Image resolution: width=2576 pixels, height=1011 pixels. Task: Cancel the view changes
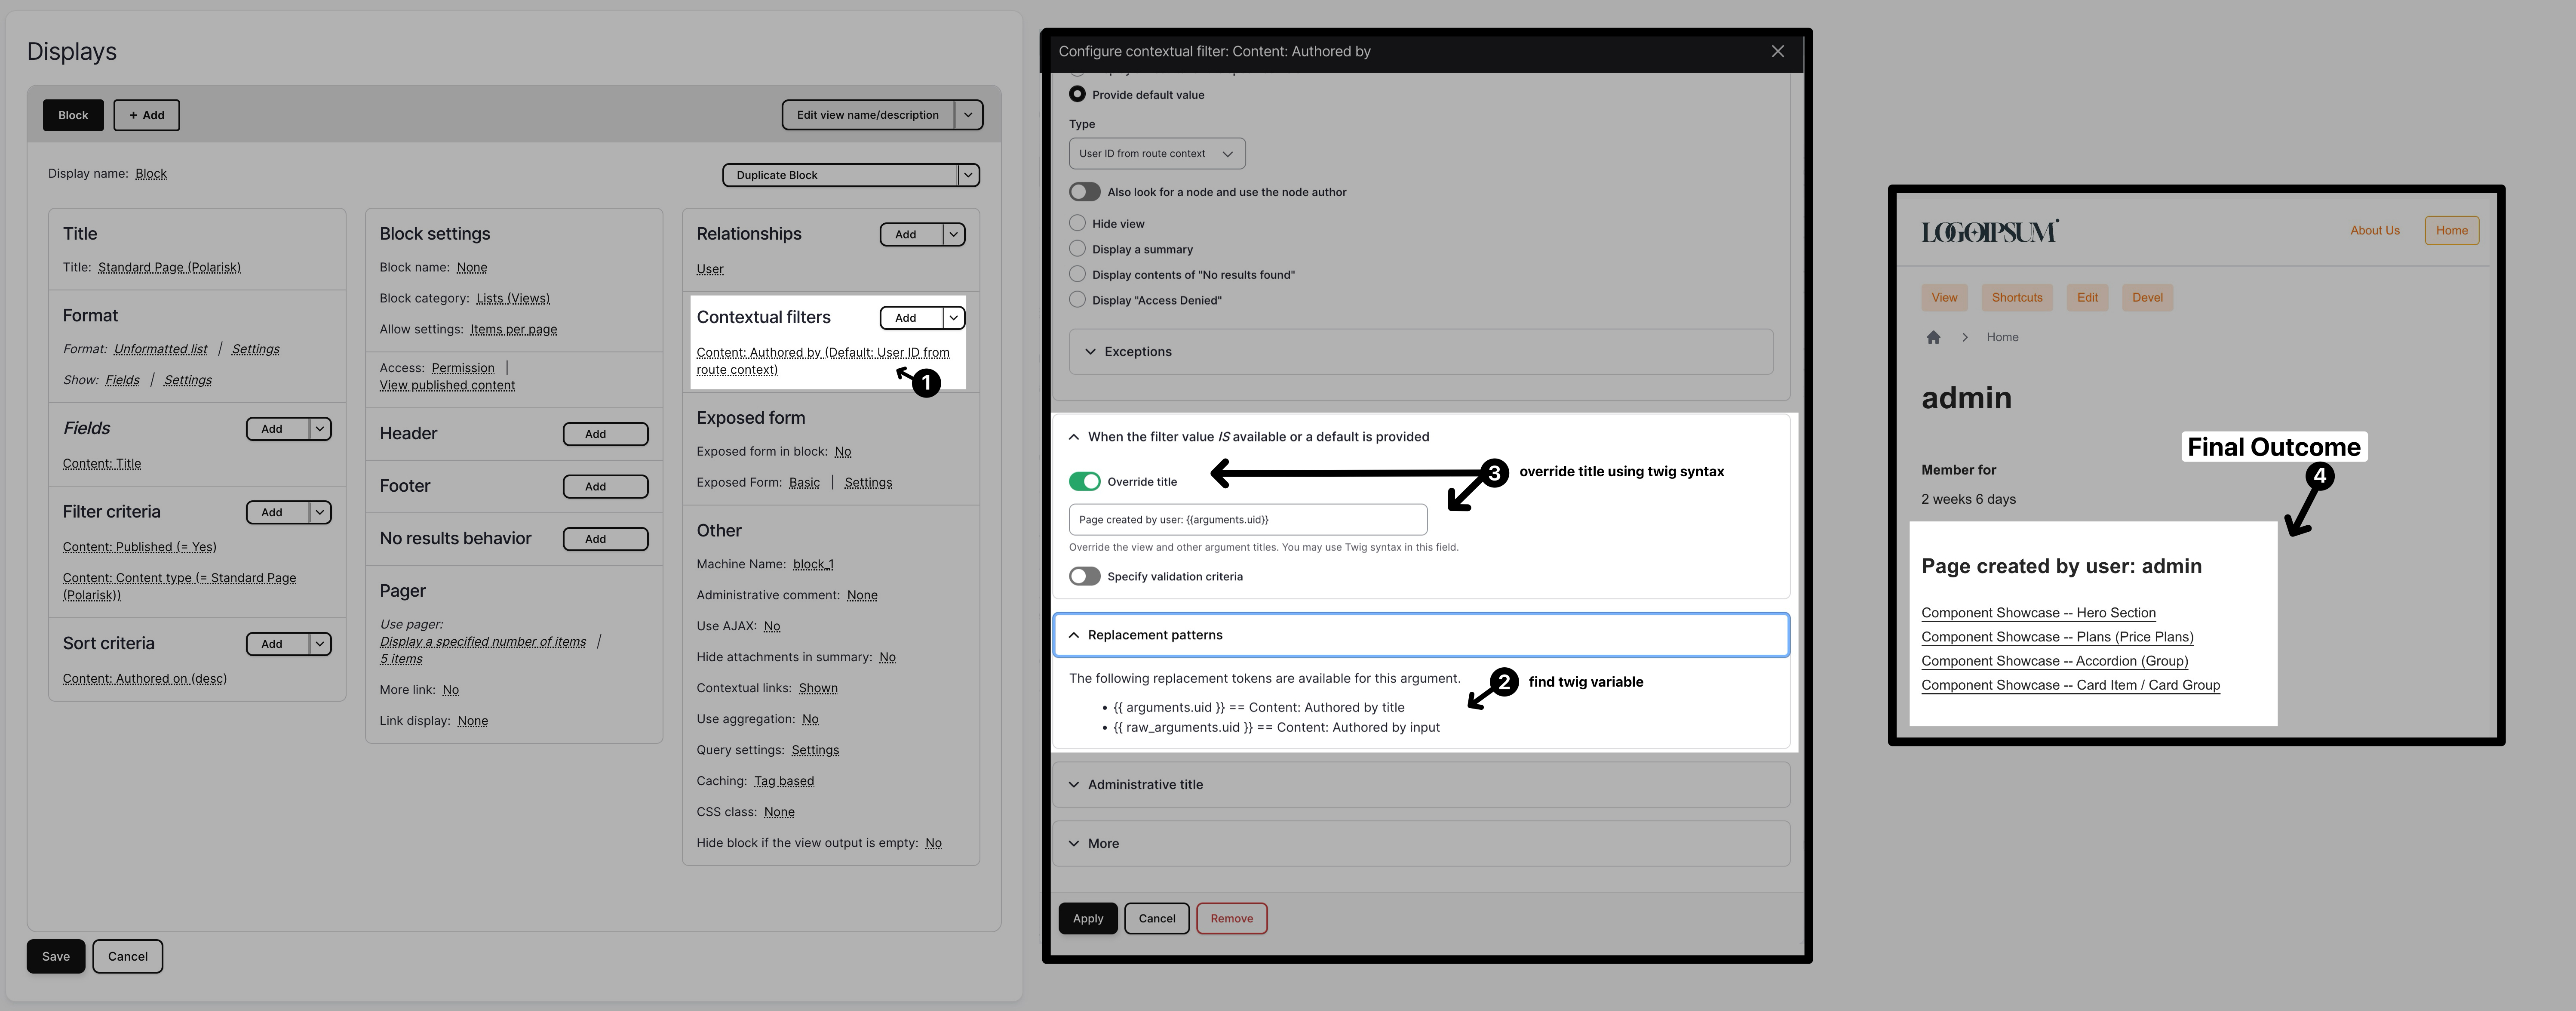pyautogui.click(x=128, y=956)
